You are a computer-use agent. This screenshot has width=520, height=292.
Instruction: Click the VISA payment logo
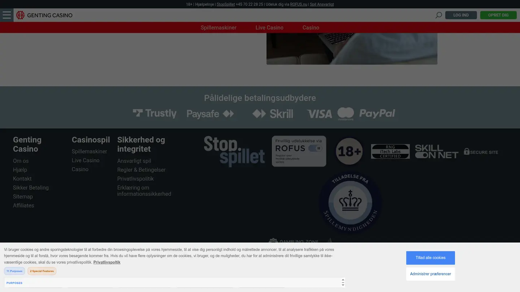click(x=319, y=114)
